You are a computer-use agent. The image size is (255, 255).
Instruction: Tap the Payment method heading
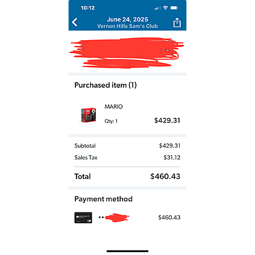104,199
